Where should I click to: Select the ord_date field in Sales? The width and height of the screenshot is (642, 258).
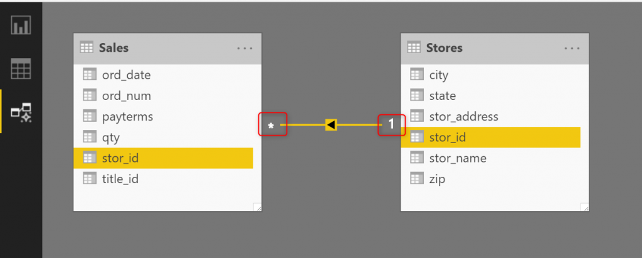click(126, 75)
